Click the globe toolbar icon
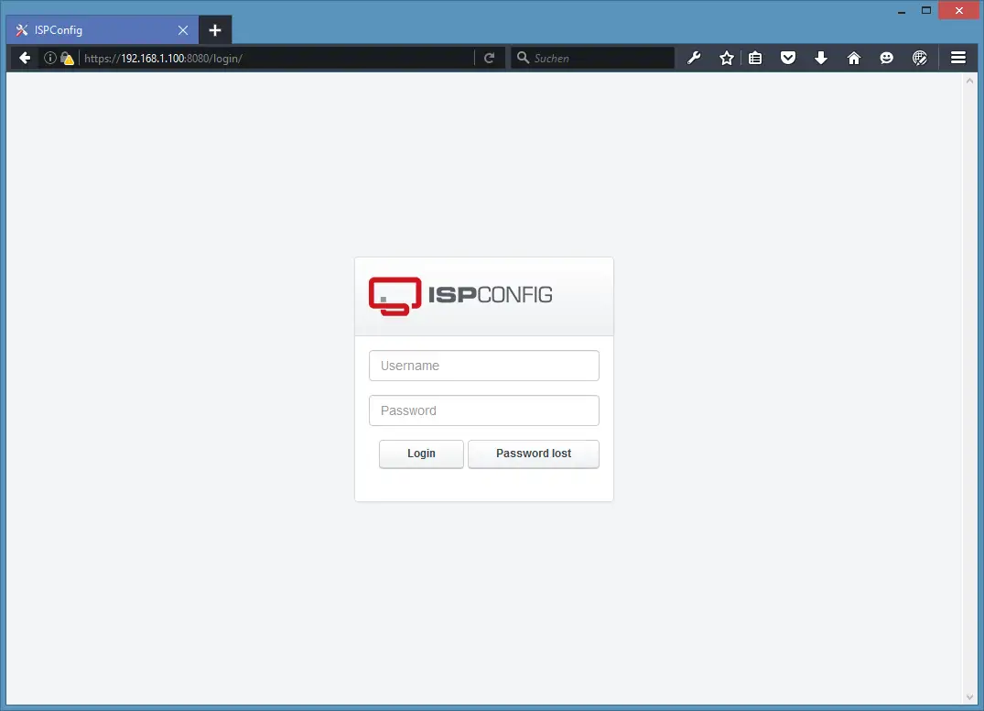Viewport: 984px width, 711px height. [x=919, y=58]
